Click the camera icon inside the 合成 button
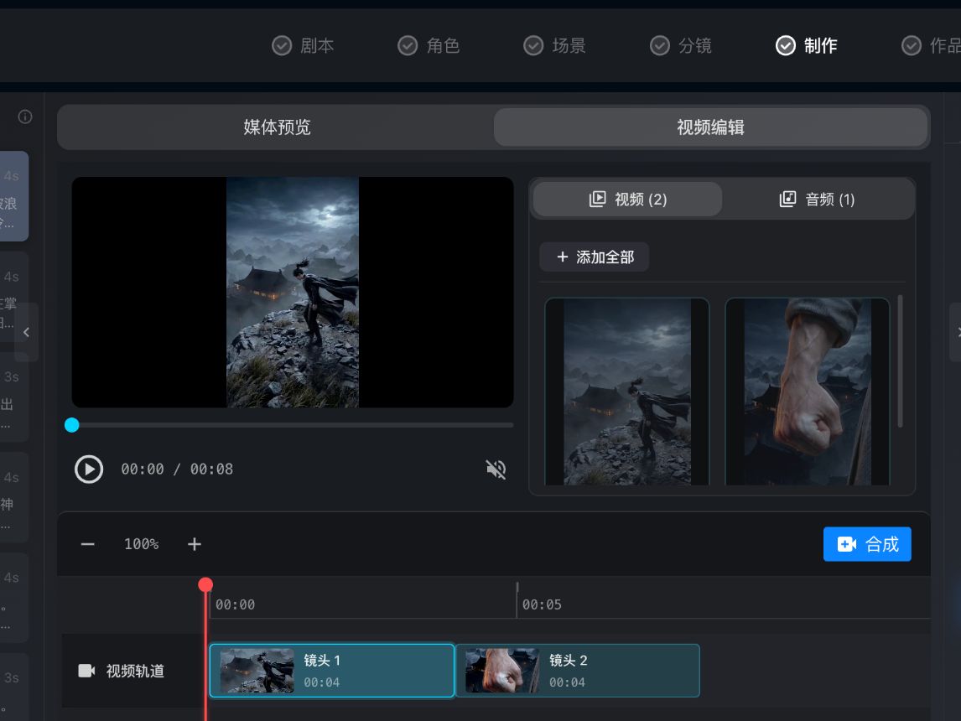The image size is (961, 721). (846, 543)
